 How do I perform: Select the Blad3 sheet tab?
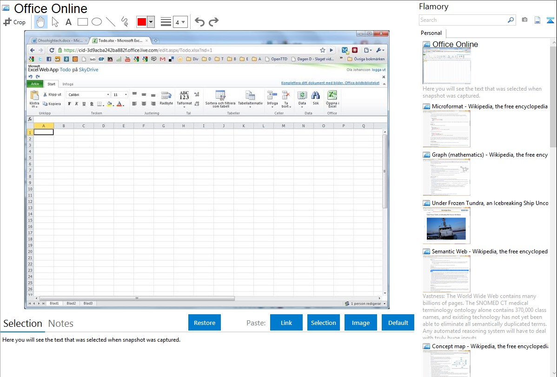[x=88, y=304]
